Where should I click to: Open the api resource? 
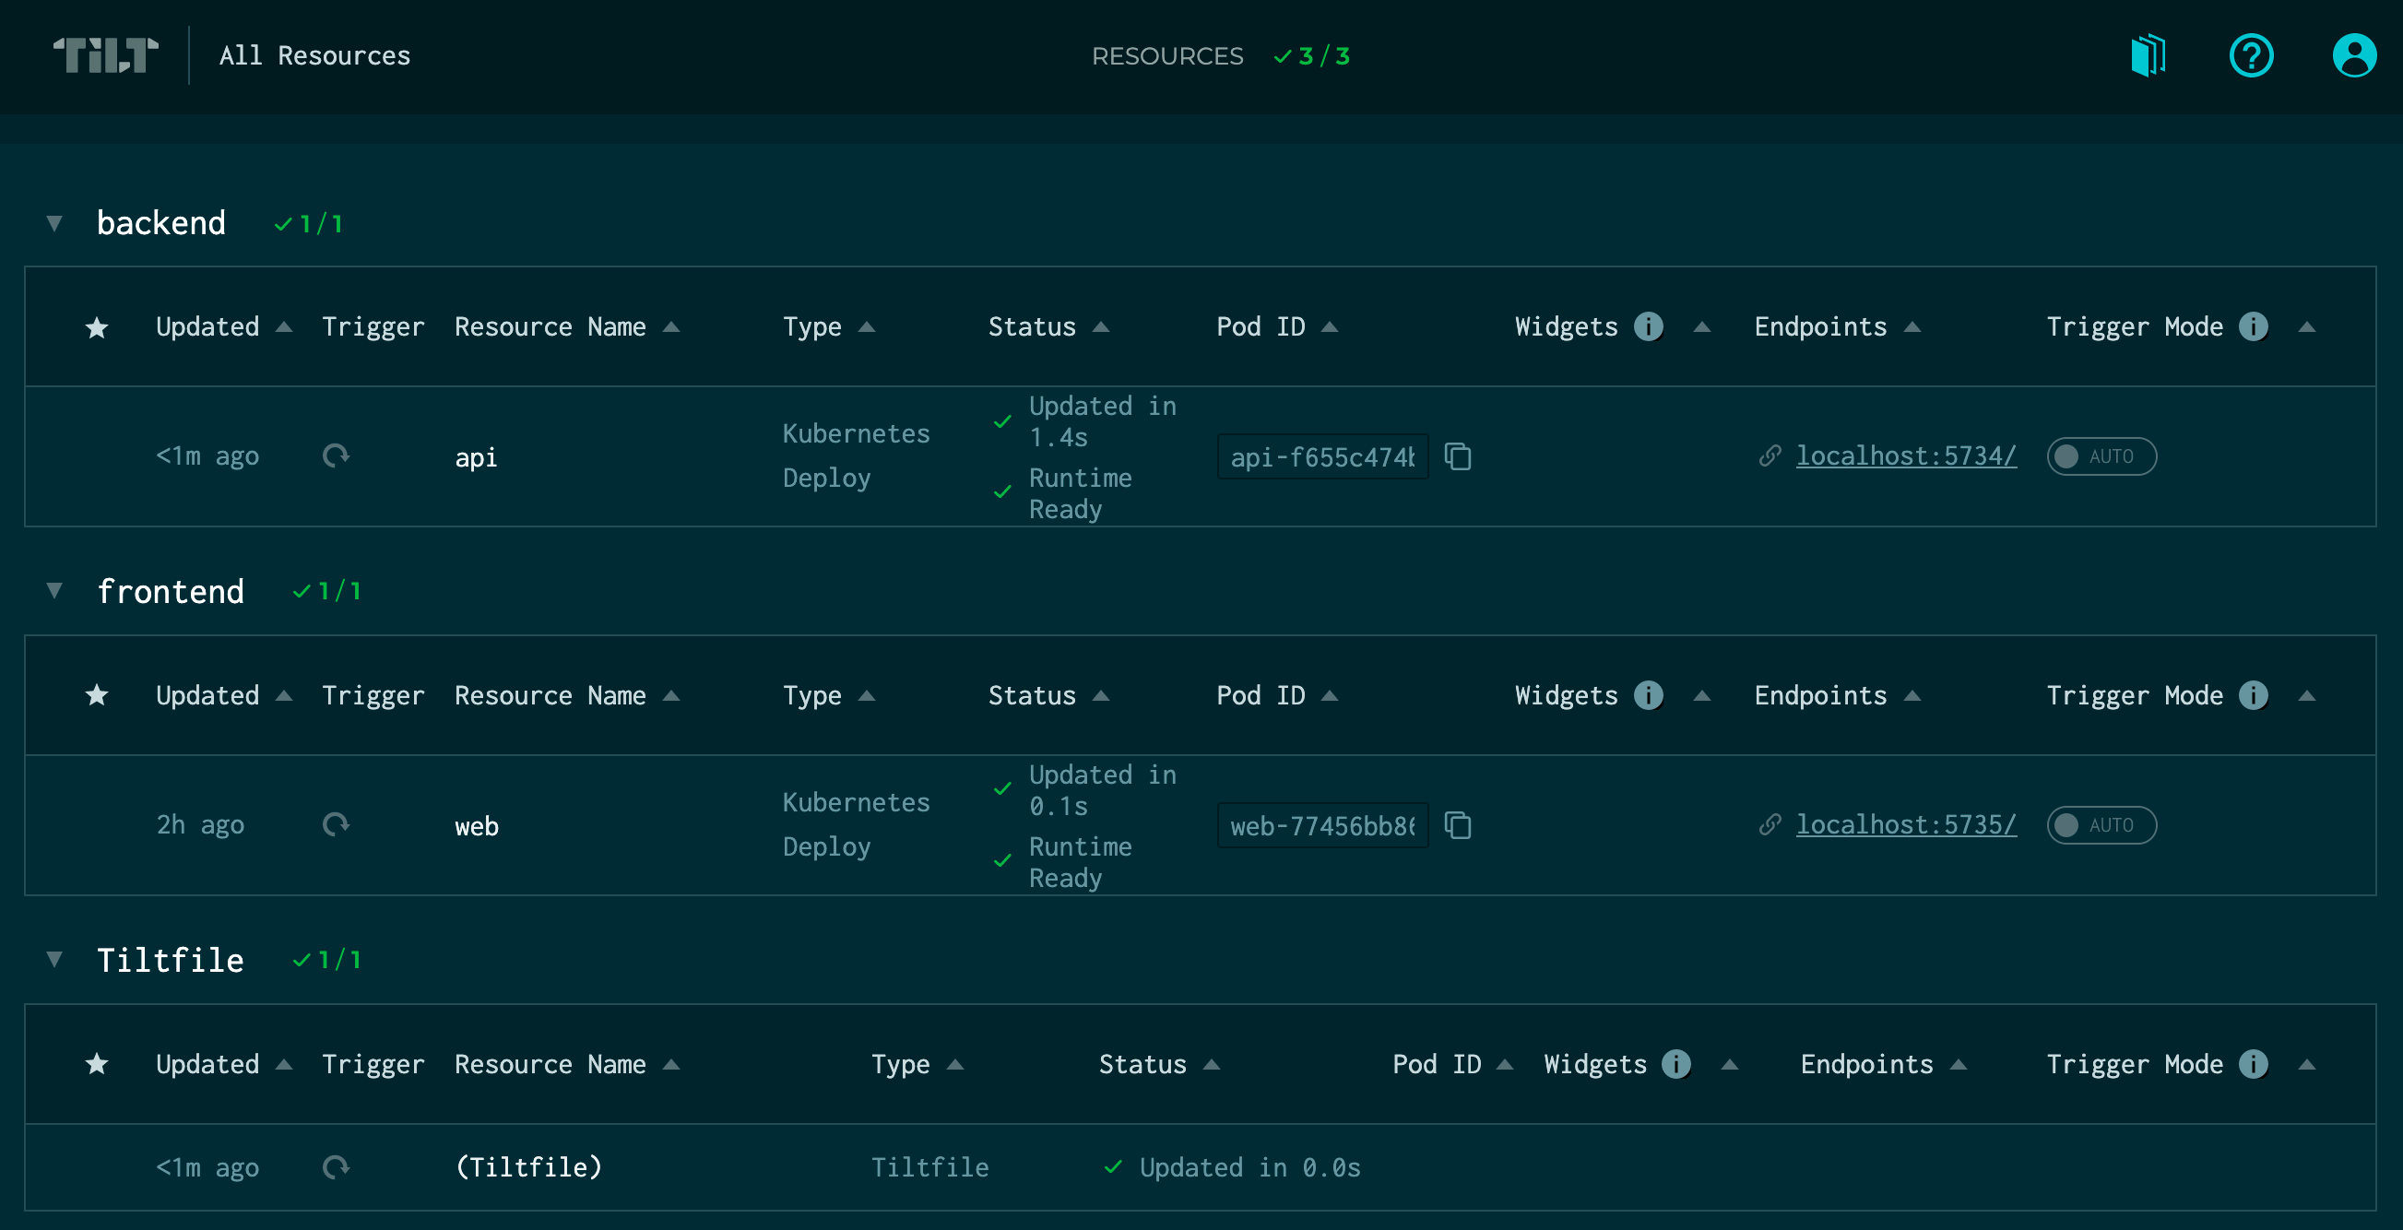476,457
